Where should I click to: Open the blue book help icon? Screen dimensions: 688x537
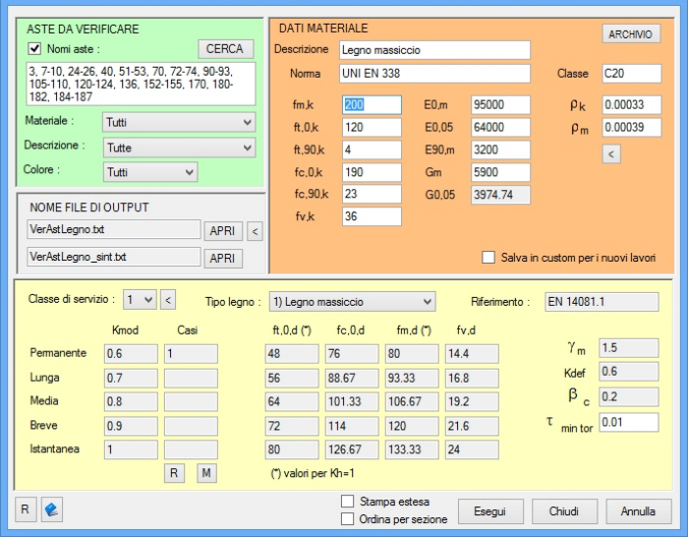pyautogui.click(x=52, y=510)
